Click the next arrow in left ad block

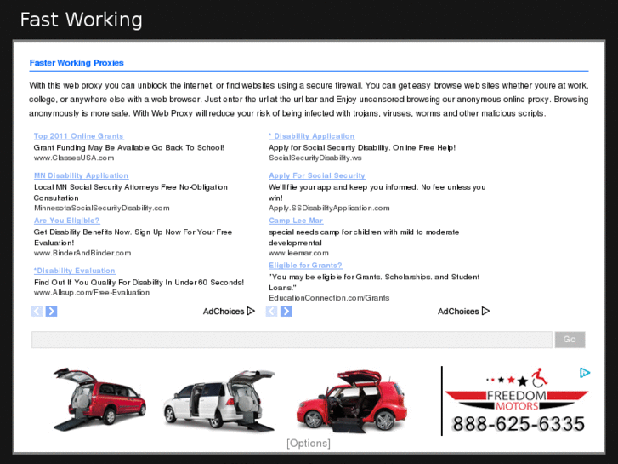(51, 311)
